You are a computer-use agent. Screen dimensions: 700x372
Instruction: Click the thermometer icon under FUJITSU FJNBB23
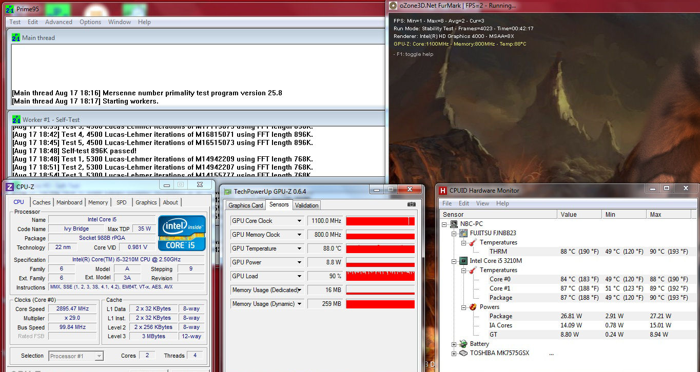click(473, 242)
